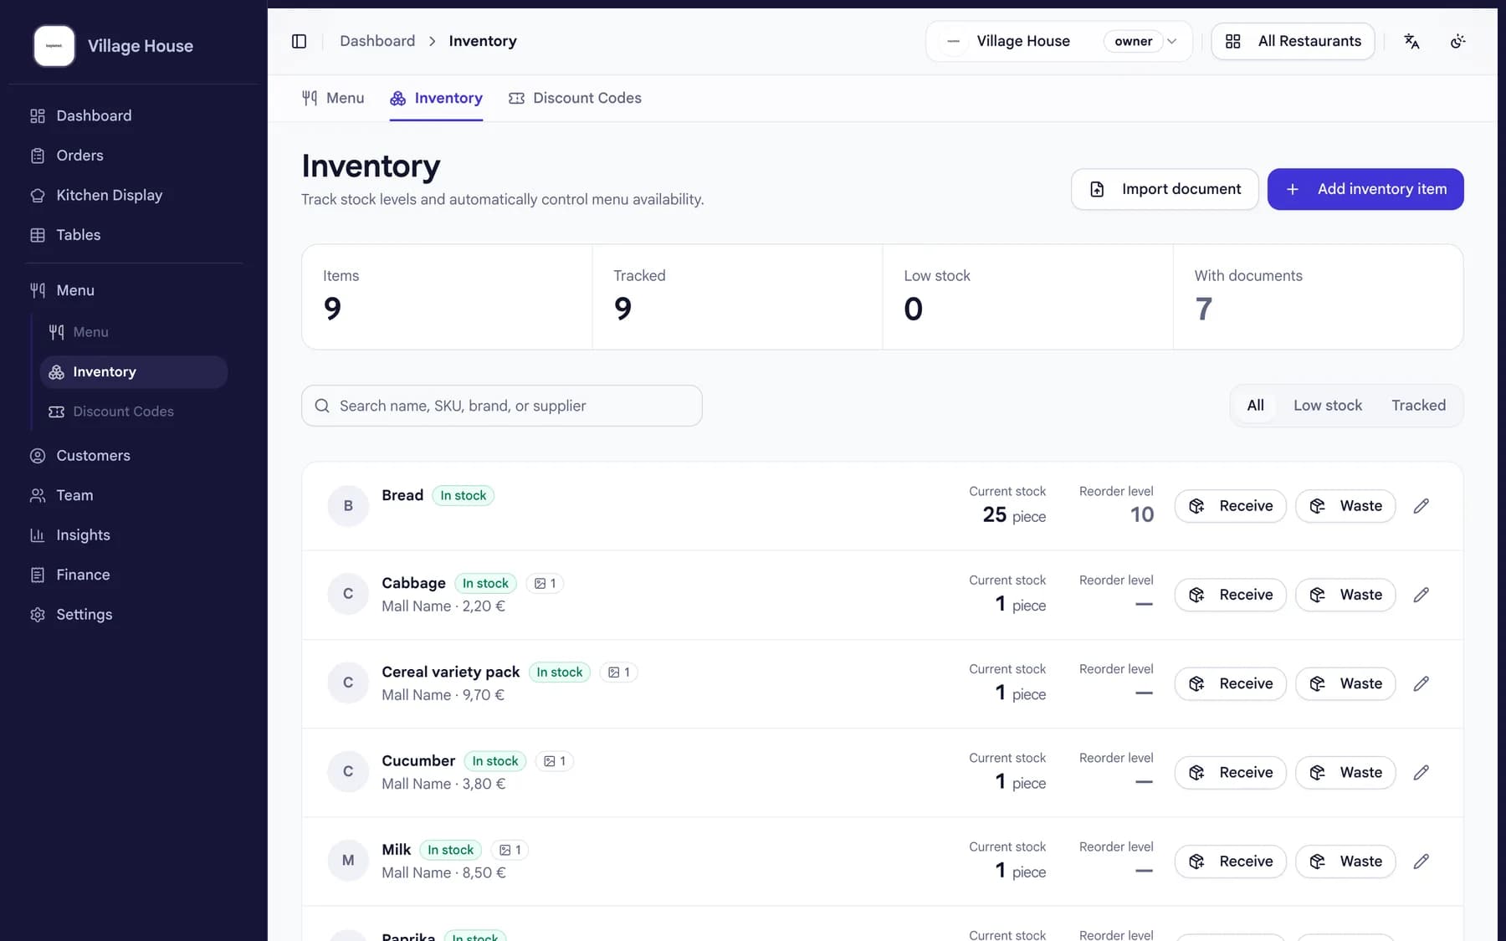1506x941 pixels.
Task: Open Cereal variety pack document badge
Action: 619,673
